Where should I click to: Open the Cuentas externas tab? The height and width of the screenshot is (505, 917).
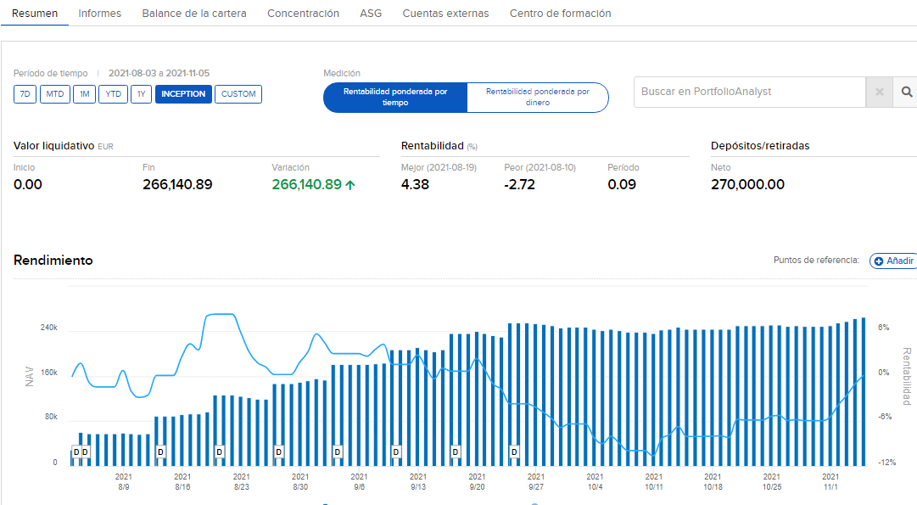tap(445, 14)
